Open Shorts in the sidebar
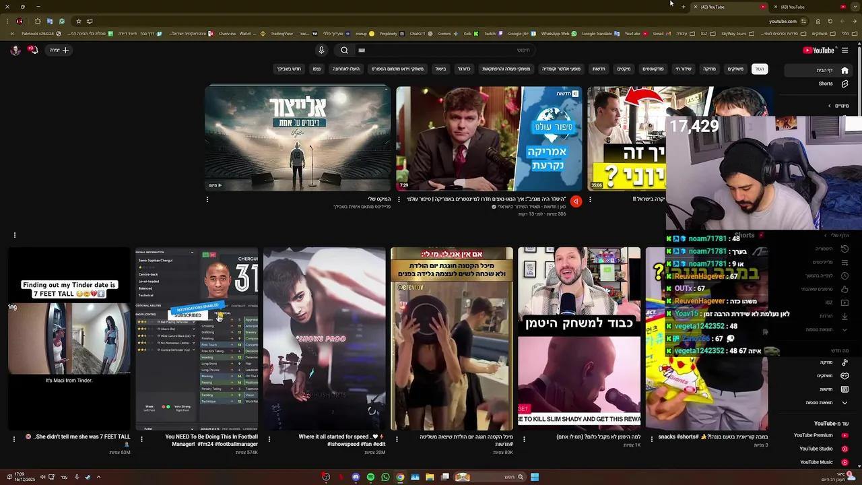862x485 pixels. (x=833, y=84)
